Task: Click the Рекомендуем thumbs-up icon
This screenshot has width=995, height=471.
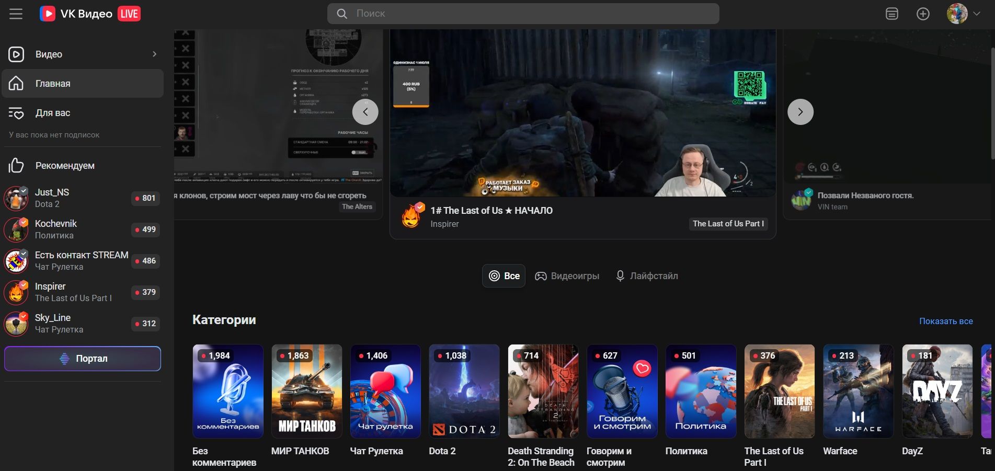Action: pyautogui.click(x=16, y=165)
